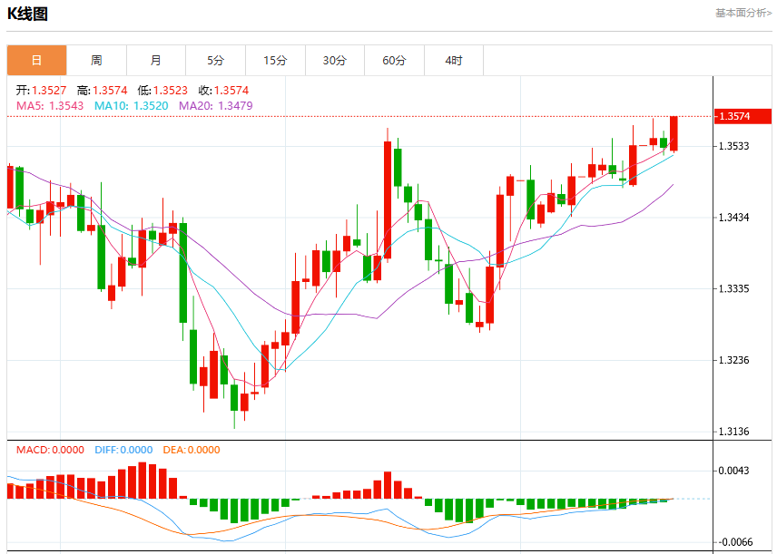Viewport: 777px width, 554px height.
Task: Click the K线图 chart title
Action: [28, 14]
